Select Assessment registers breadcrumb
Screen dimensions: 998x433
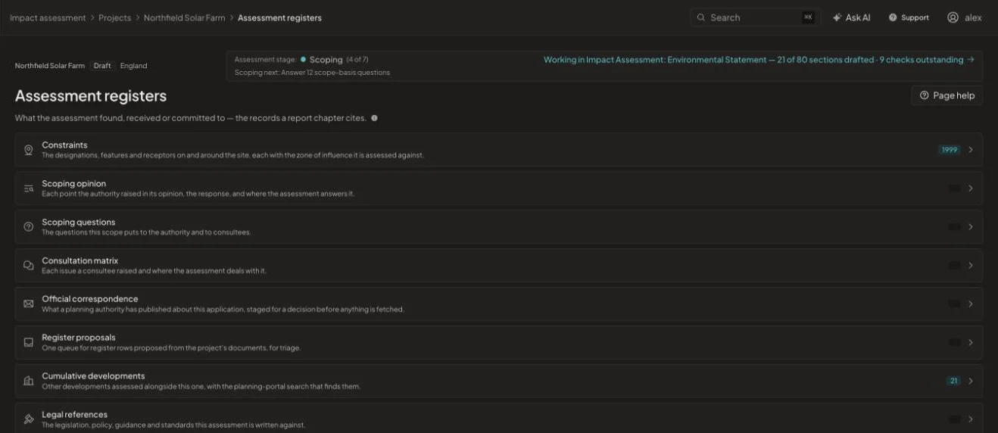279,17
